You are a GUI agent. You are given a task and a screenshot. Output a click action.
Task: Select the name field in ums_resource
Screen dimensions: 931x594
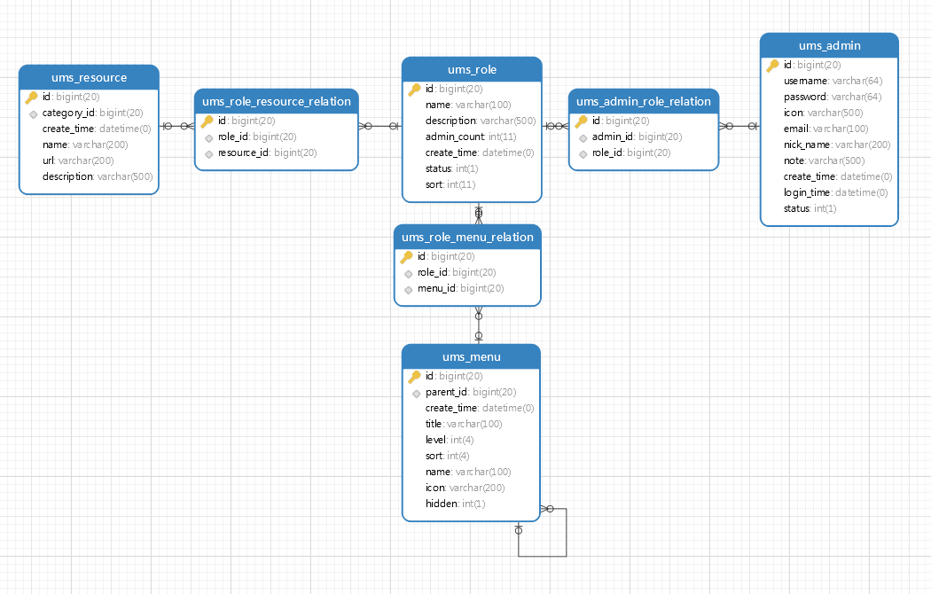point(85,145)
